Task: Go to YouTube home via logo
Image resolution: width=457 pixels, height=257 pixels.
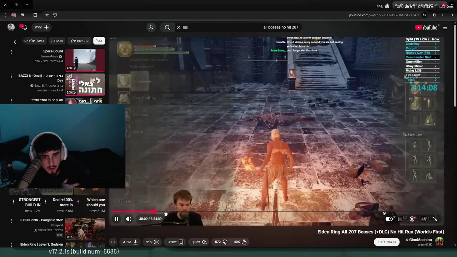Action: pyautogui.click(x=426, y=27)
